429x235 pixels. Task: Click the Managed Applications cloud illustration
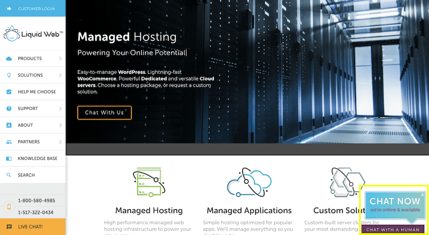coord(249,182)
